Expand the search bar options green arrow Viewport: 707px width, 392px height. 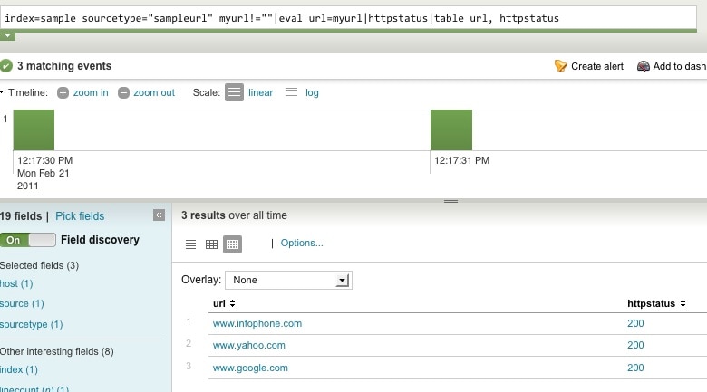pyautogui.click(x=7, y=36)
